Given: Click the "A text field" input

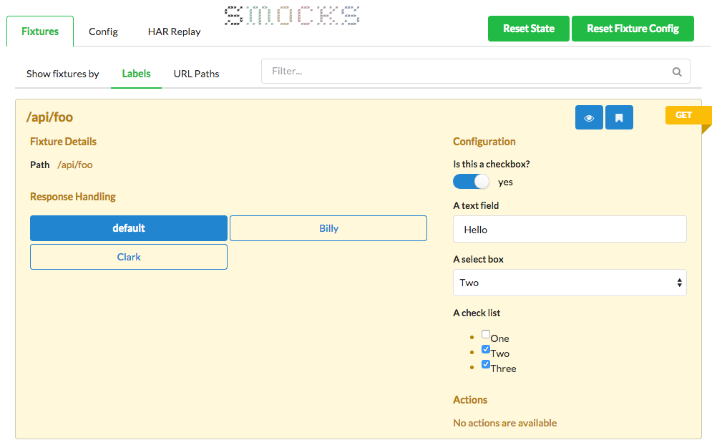Looking at the screenshot, I should coord(570,230).
